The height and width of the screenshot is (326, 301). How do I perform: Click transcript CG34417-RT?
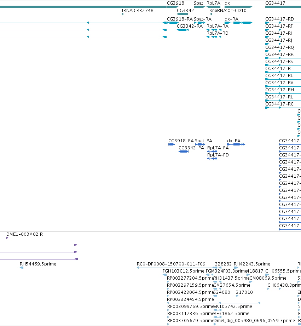pyautogui.click(x=283, y=72)
